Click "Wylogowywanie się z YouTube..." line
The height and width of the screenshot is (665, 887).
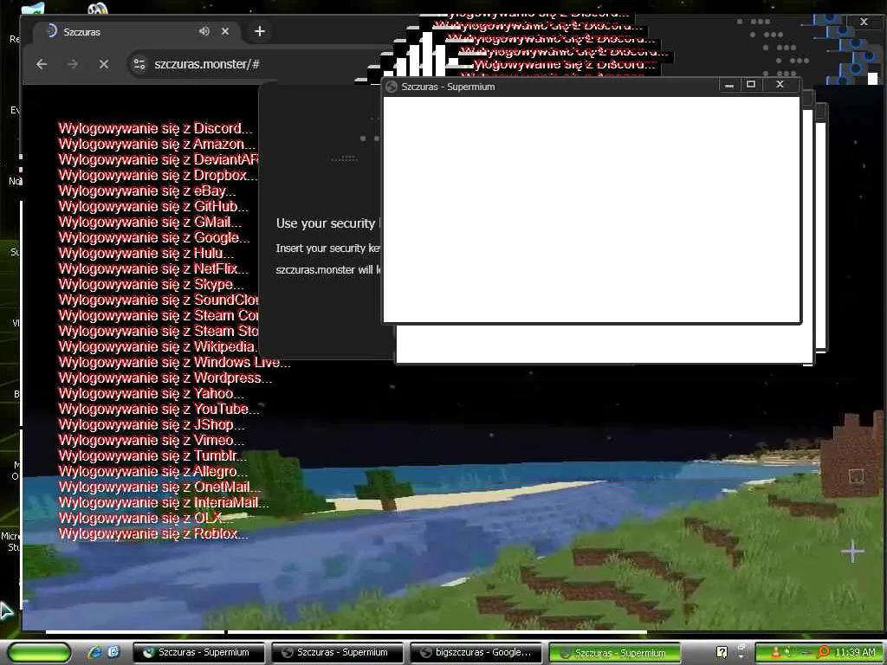[x=159, y=409]
